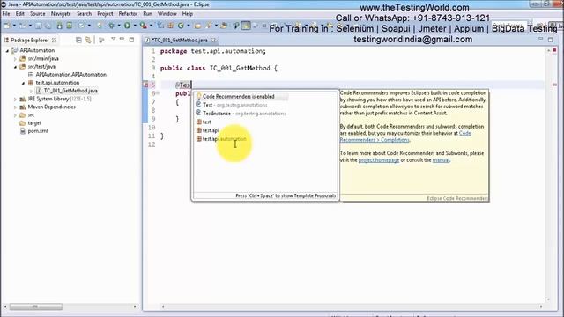Open the Source menu
This screenshot has width=564, height=317.
click(37, 14)
